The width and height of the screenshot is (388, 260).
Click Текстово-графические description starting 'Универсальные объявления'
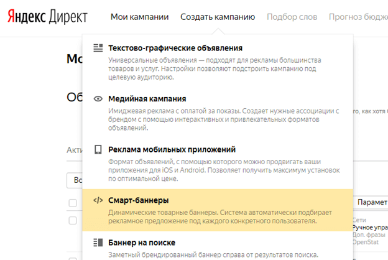(x=215, y=68)
